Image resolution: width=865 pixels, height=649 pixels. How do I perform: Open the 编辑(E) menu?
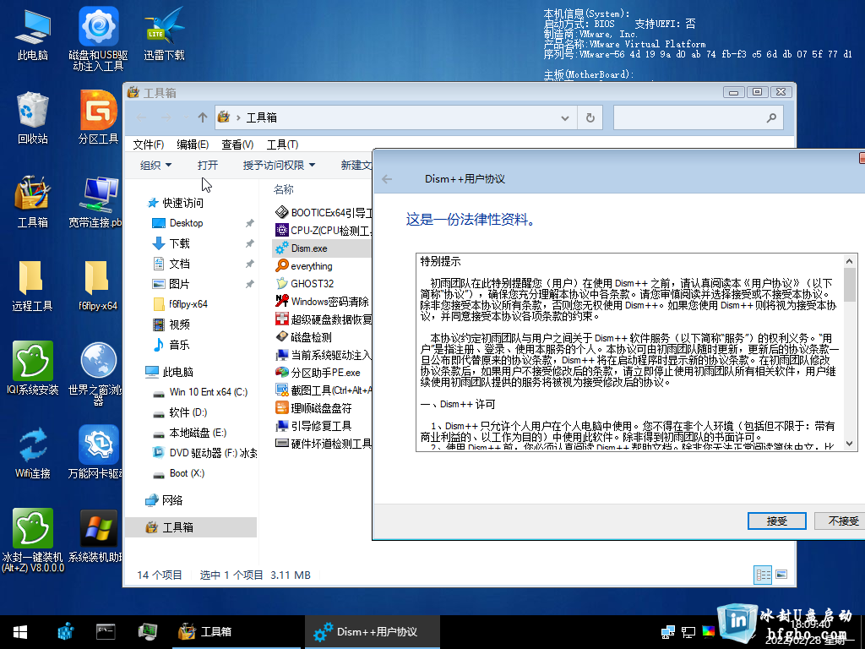[x=193, y=145]
